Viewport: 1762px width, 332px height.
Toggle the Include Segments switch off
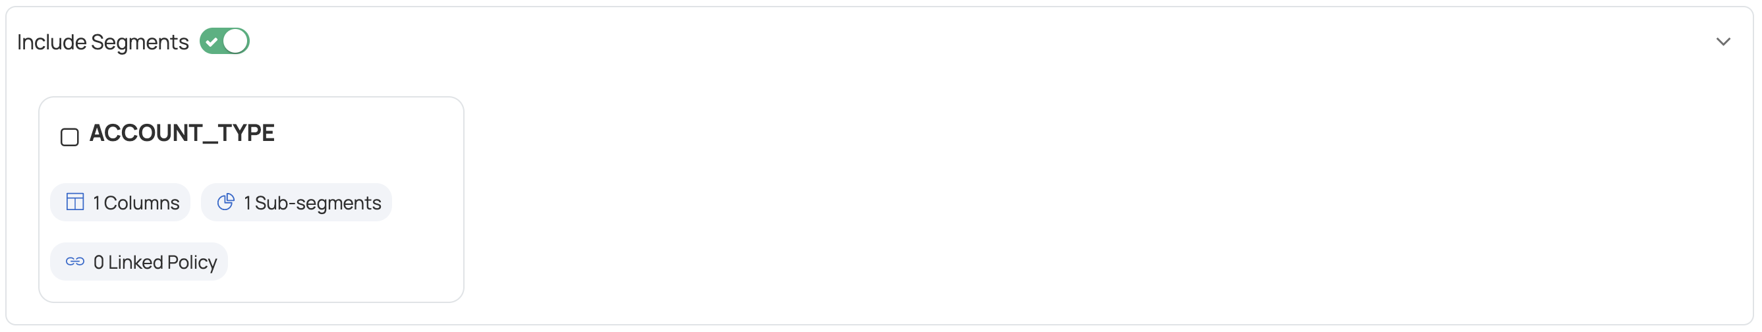pyautogui.click(x=224, y=41)
